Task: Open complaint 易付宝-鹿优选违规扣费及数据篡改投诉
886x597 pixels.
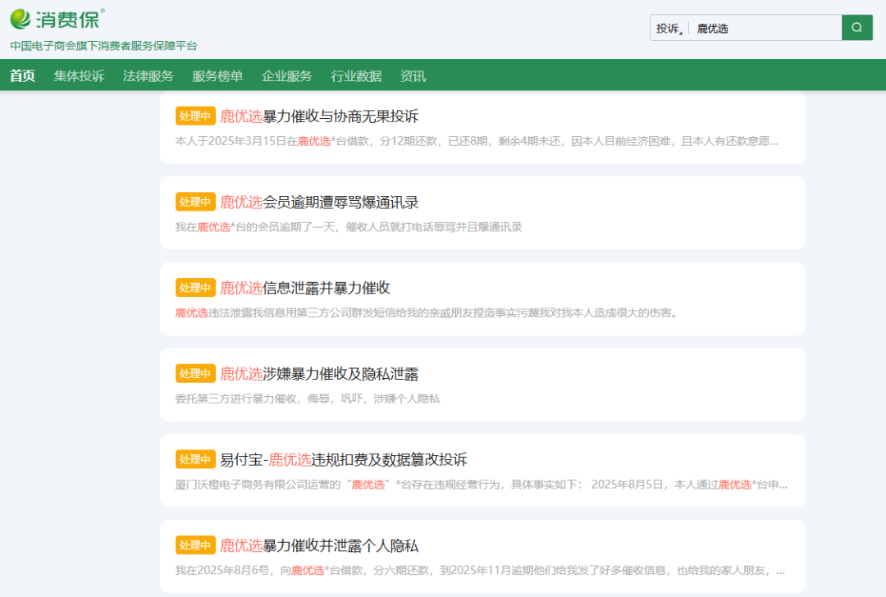Action: tap(343, 459)
